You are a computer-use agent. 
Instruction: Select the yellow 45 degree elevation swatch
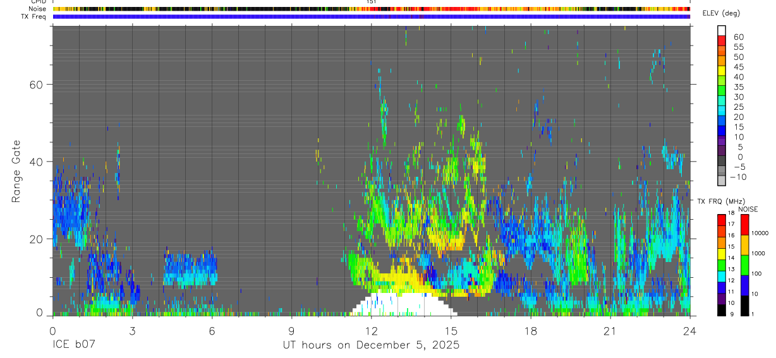(721, 71)
